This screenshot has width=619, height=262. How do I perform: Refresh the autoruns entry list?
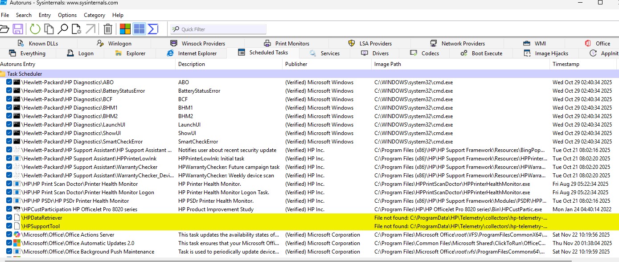34,29
